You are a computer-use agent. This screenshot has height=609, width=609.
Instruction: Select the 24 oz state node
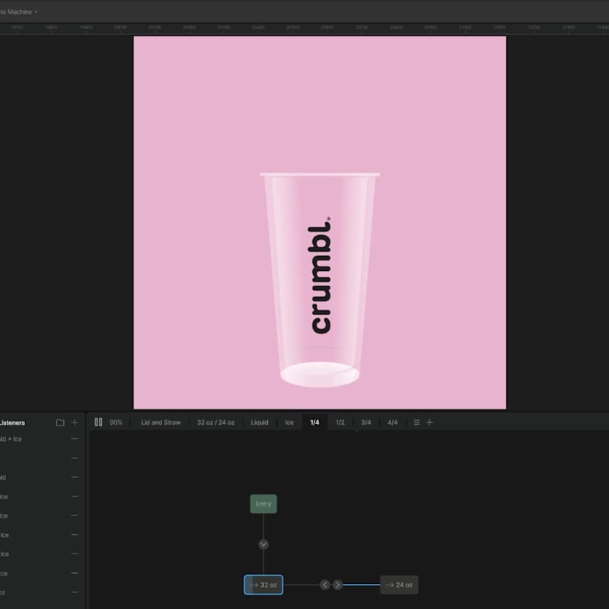point(399,585)
